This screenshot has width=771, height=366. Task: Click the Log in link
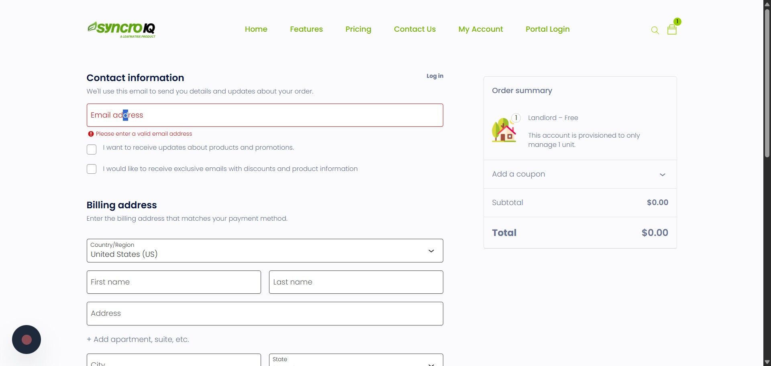point(435,76)
